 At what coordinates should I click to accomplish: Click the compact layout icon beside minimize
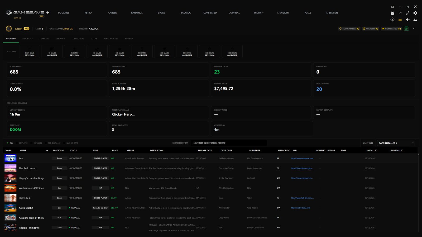click(392, 7)
